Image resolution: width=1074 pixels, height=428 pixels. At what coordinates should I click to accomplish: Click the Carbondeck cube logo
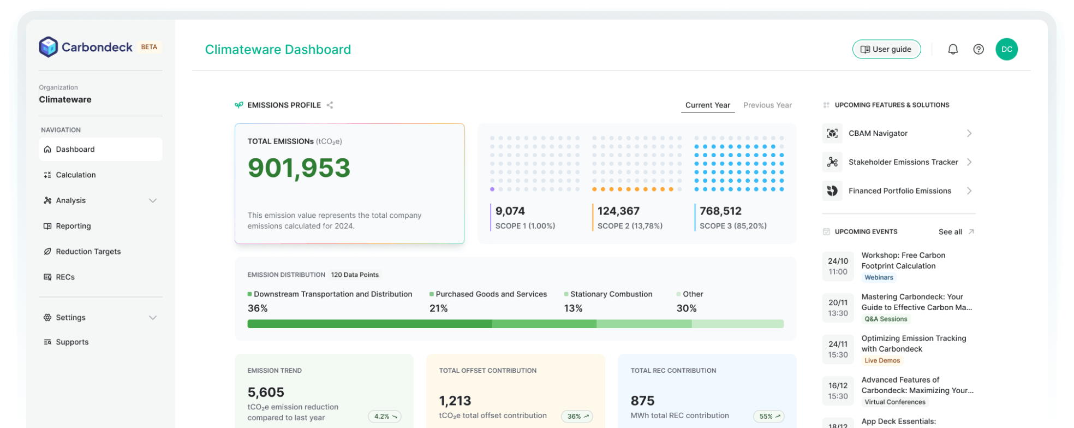click(48, 47)
